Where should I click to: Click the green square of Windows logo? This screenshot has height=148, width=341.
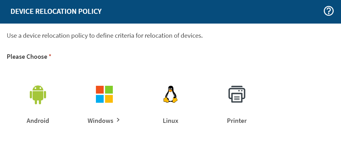pyautogui.click(x=109, y=90)
